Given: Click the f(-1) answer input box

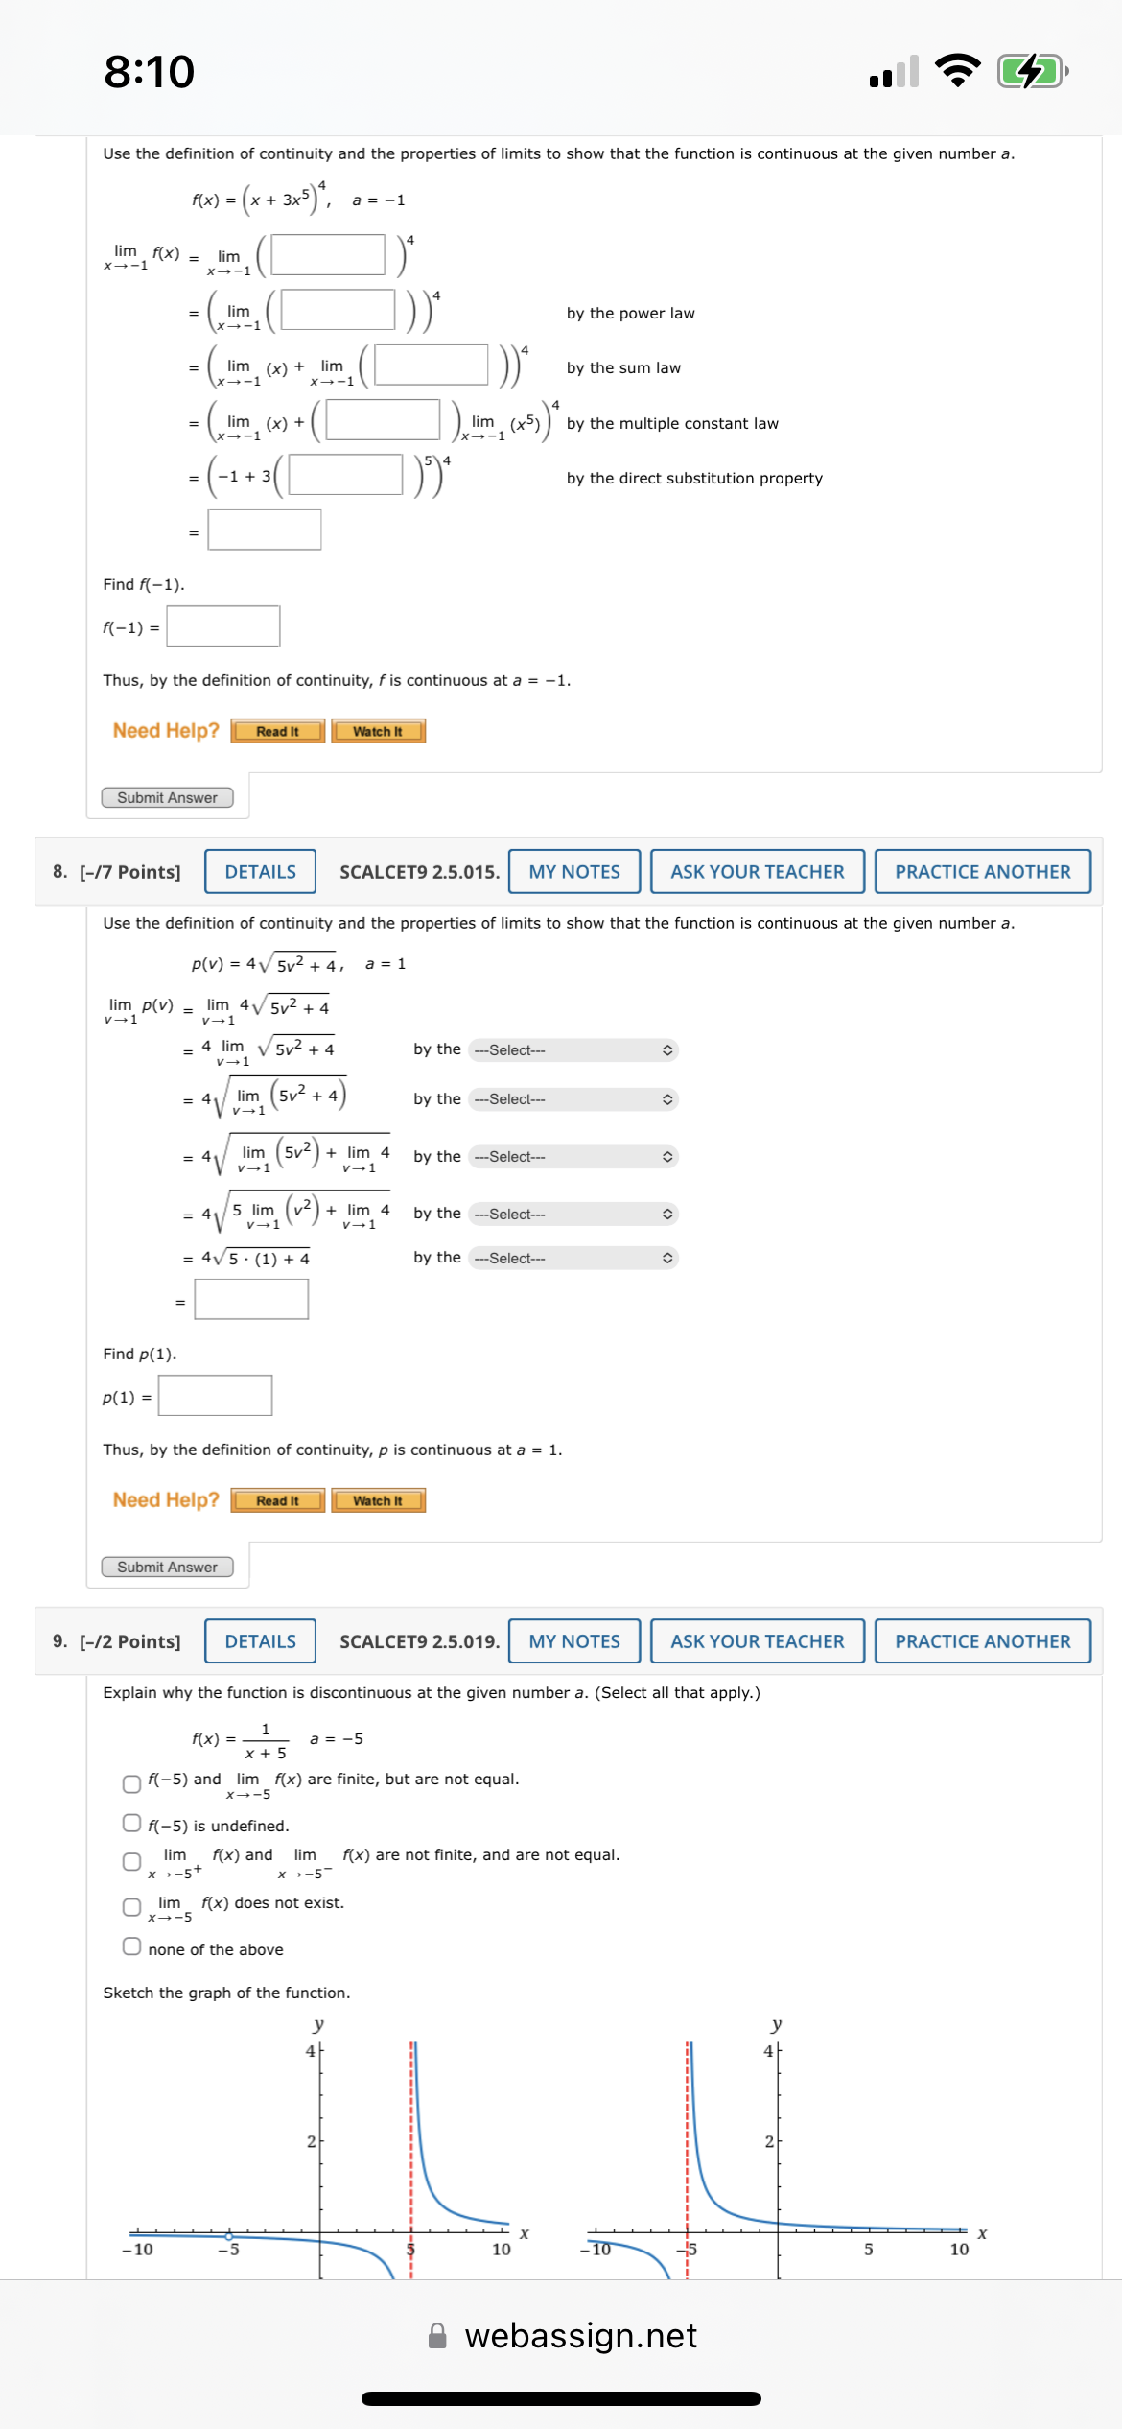Looking at the screenshot, I should pos(221,625).
